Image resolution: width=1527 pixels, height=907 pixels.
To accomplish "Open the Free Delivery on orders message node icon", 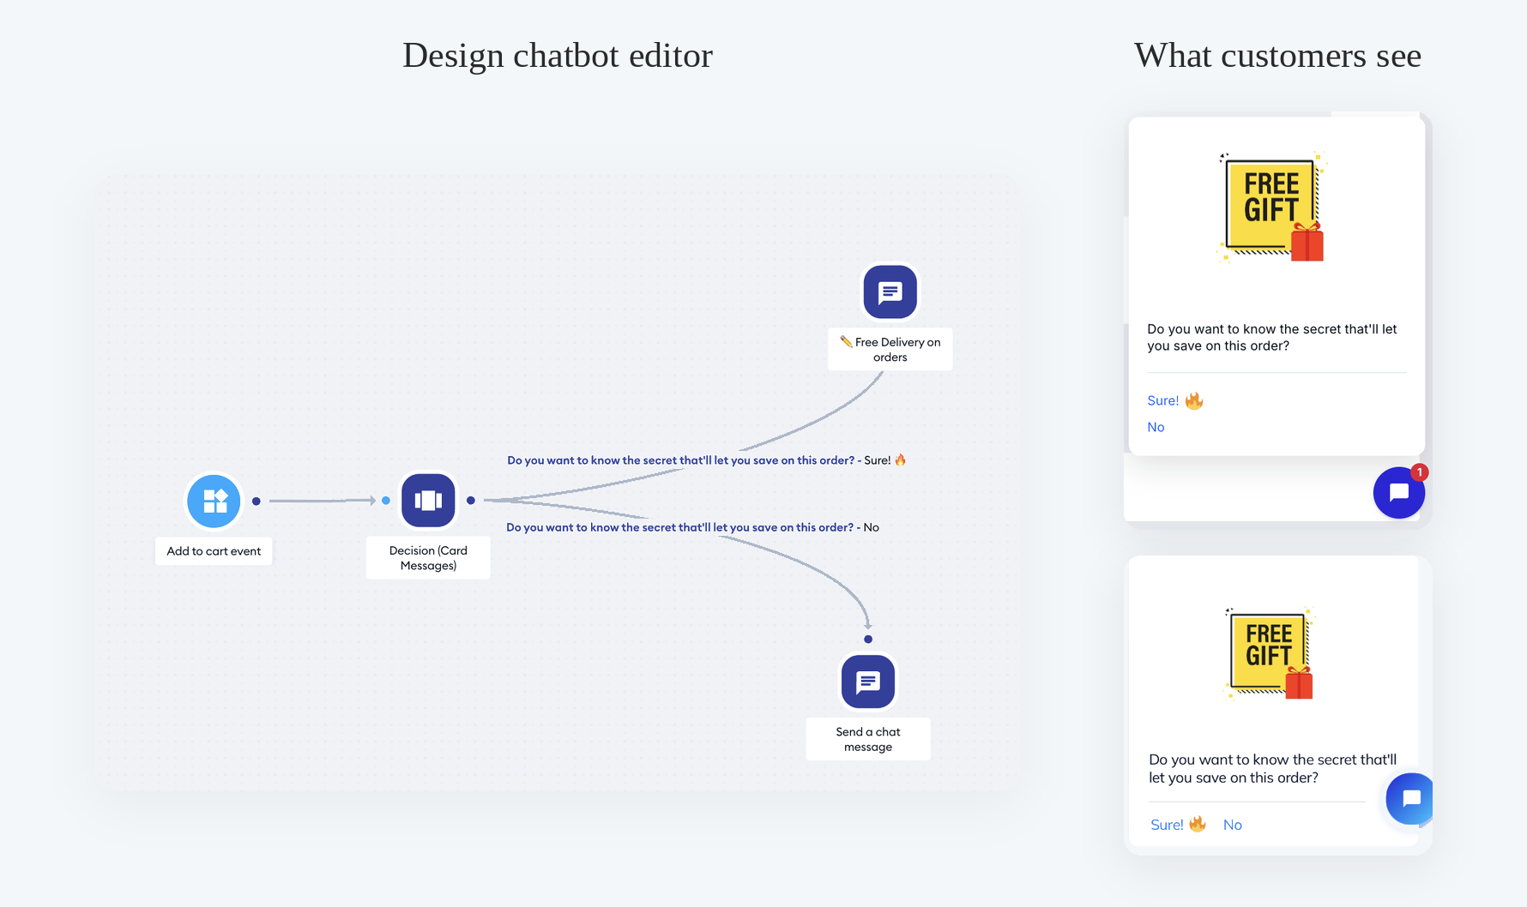I will (890, 291).
